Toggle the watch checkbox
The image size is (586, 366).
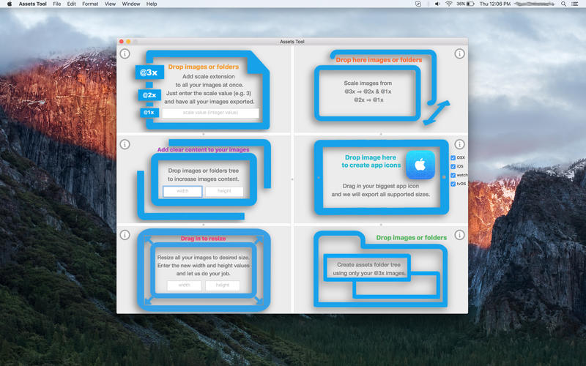(x=453, y=175)
